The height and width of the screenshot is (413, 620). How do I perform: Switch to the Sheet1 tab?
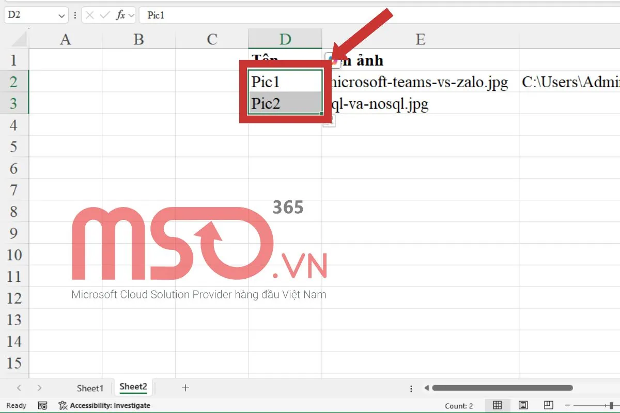[x=90, y=388]
